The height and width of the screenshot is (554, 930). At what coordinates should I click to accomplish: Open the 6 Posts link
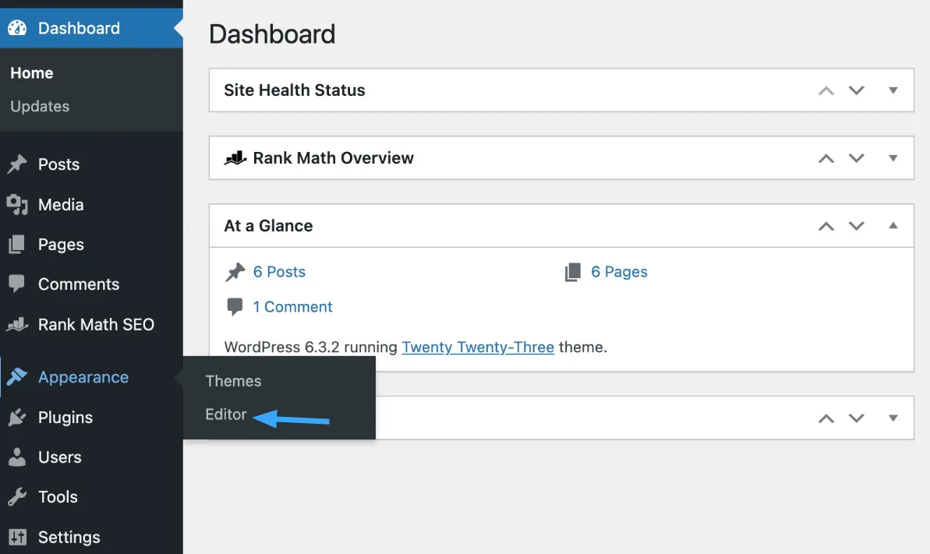click(279, 272)
